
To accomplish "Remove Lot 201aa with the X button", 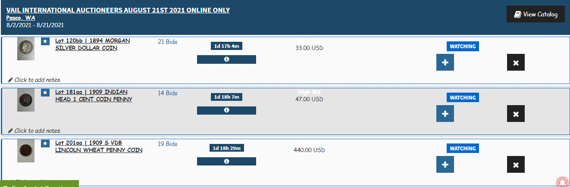I will click(516, 164).
